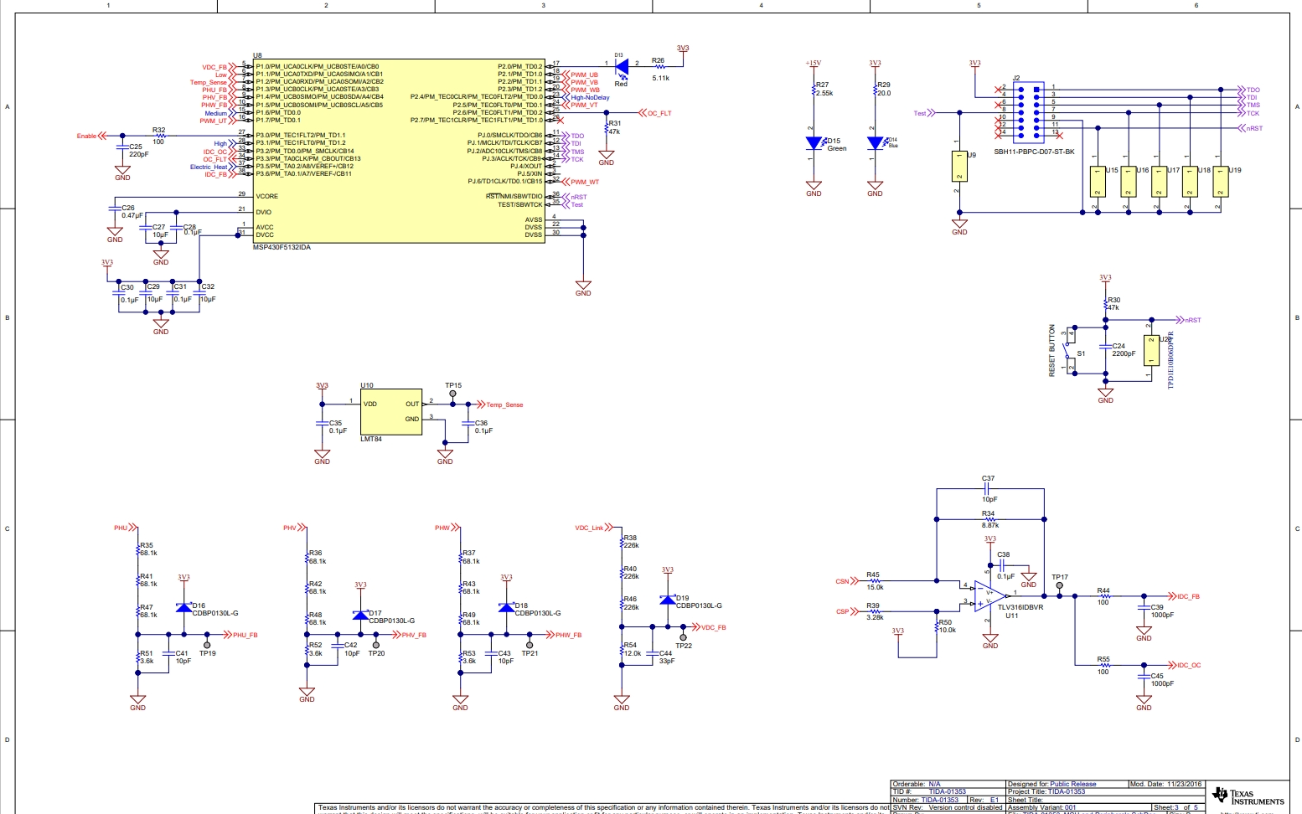Click the blue LED D14 symbol
Image resolution: width=1302 pixels, height=814 pixels.
click(x=875, y=144)
